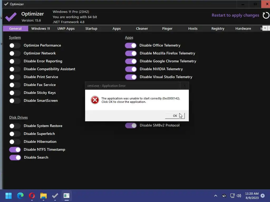The height and width of the screenshot is (202, 270).
Task: Click the Disk Drives section heading
Action: [x=18, y=118]
